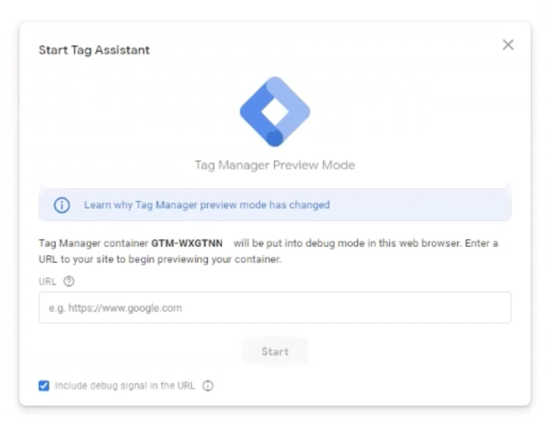Viewport: 548px width, 436px height.
Task: Click the info icon beside debug signal option
Action: pyautogui.click(x=208, y=386)
